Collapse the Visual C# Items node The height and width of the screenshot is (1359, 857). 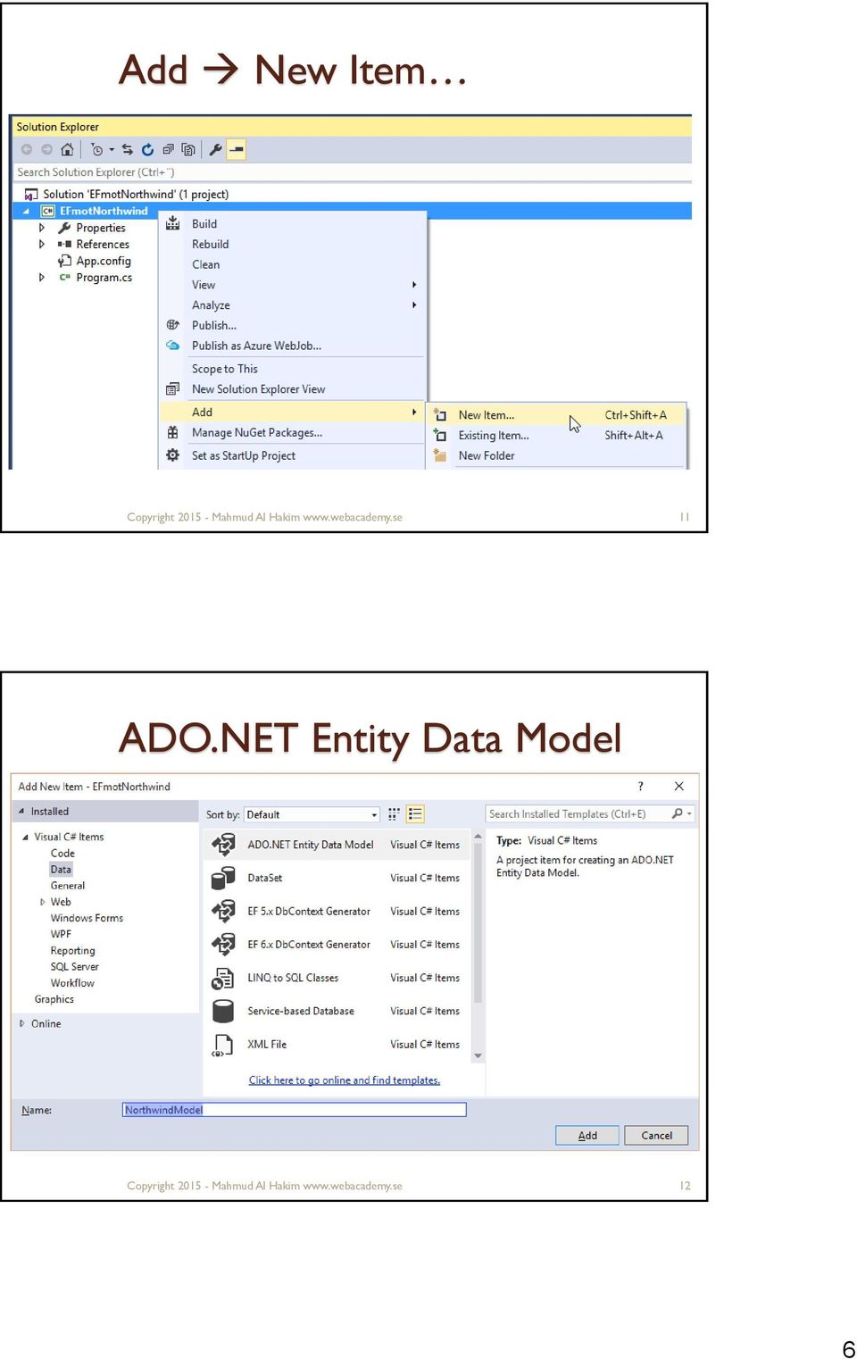pyautogui.click(x=25, y=837)
